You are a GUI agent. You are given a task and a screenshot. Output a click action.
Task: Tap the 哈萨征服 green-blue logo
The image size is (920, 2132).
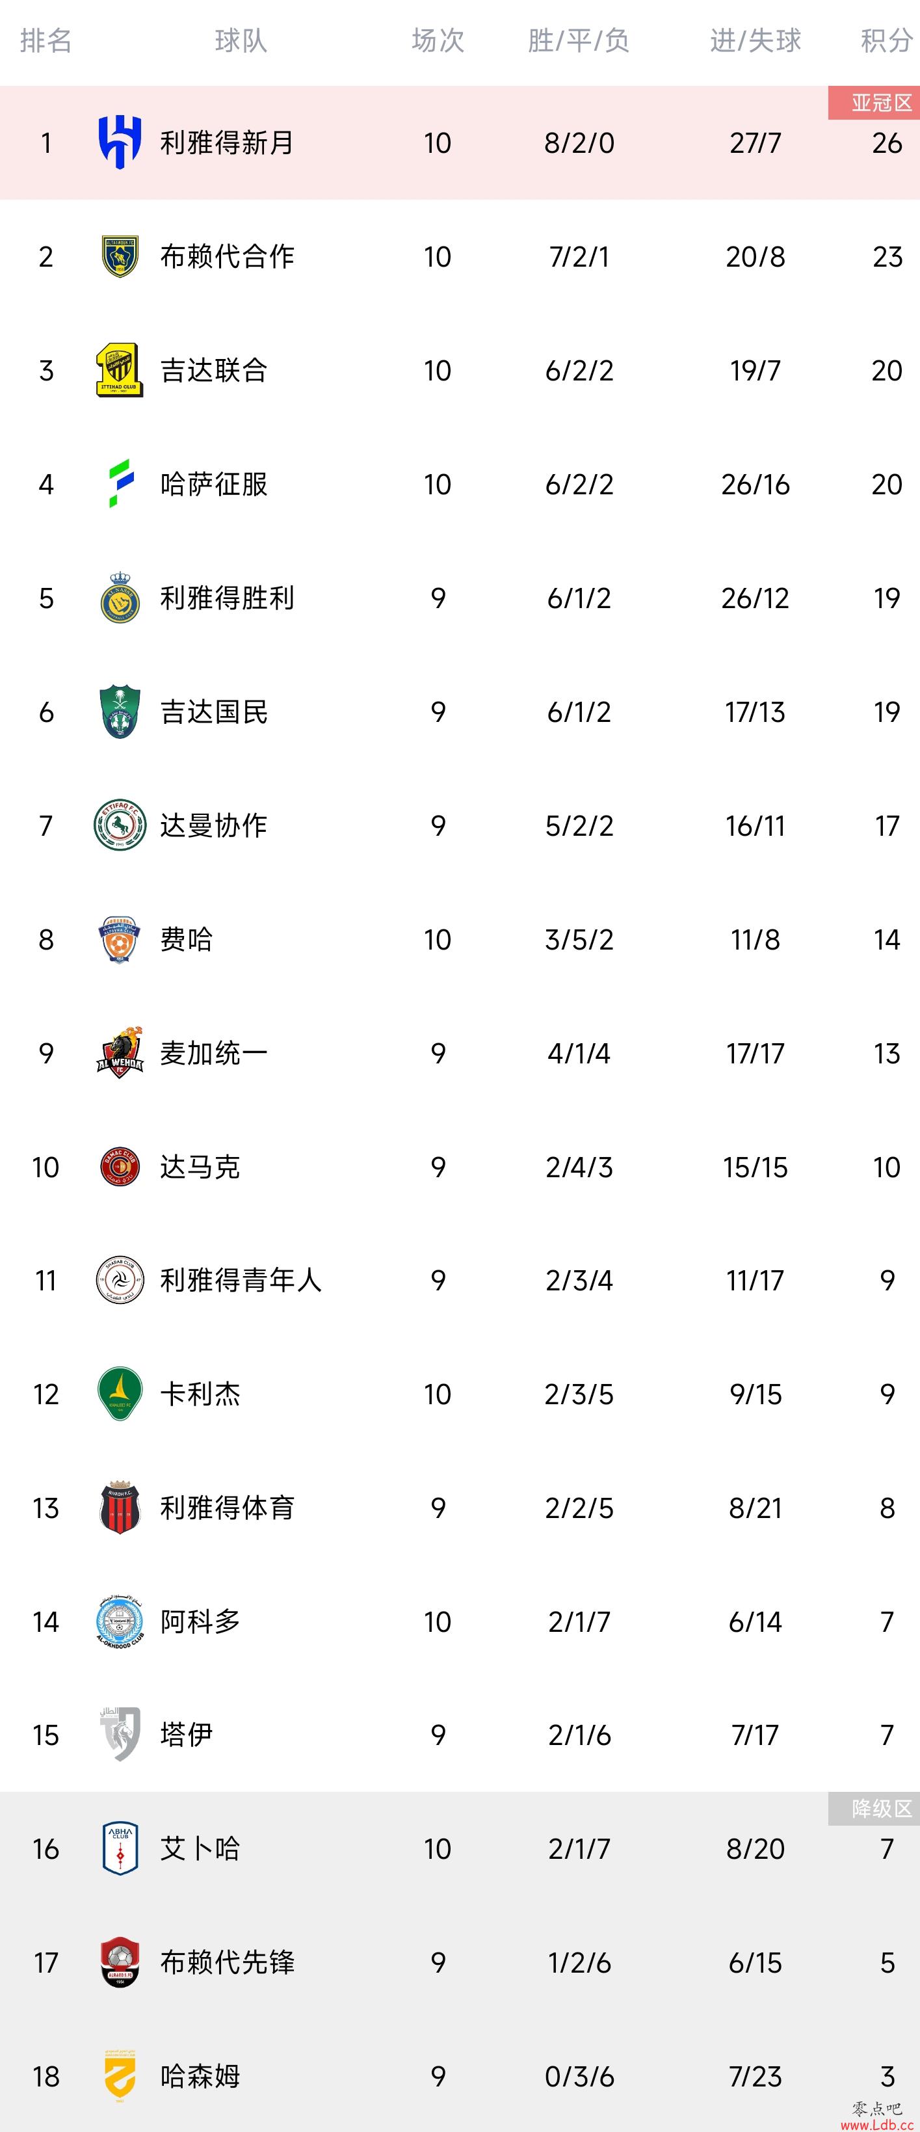coord(121,484)
